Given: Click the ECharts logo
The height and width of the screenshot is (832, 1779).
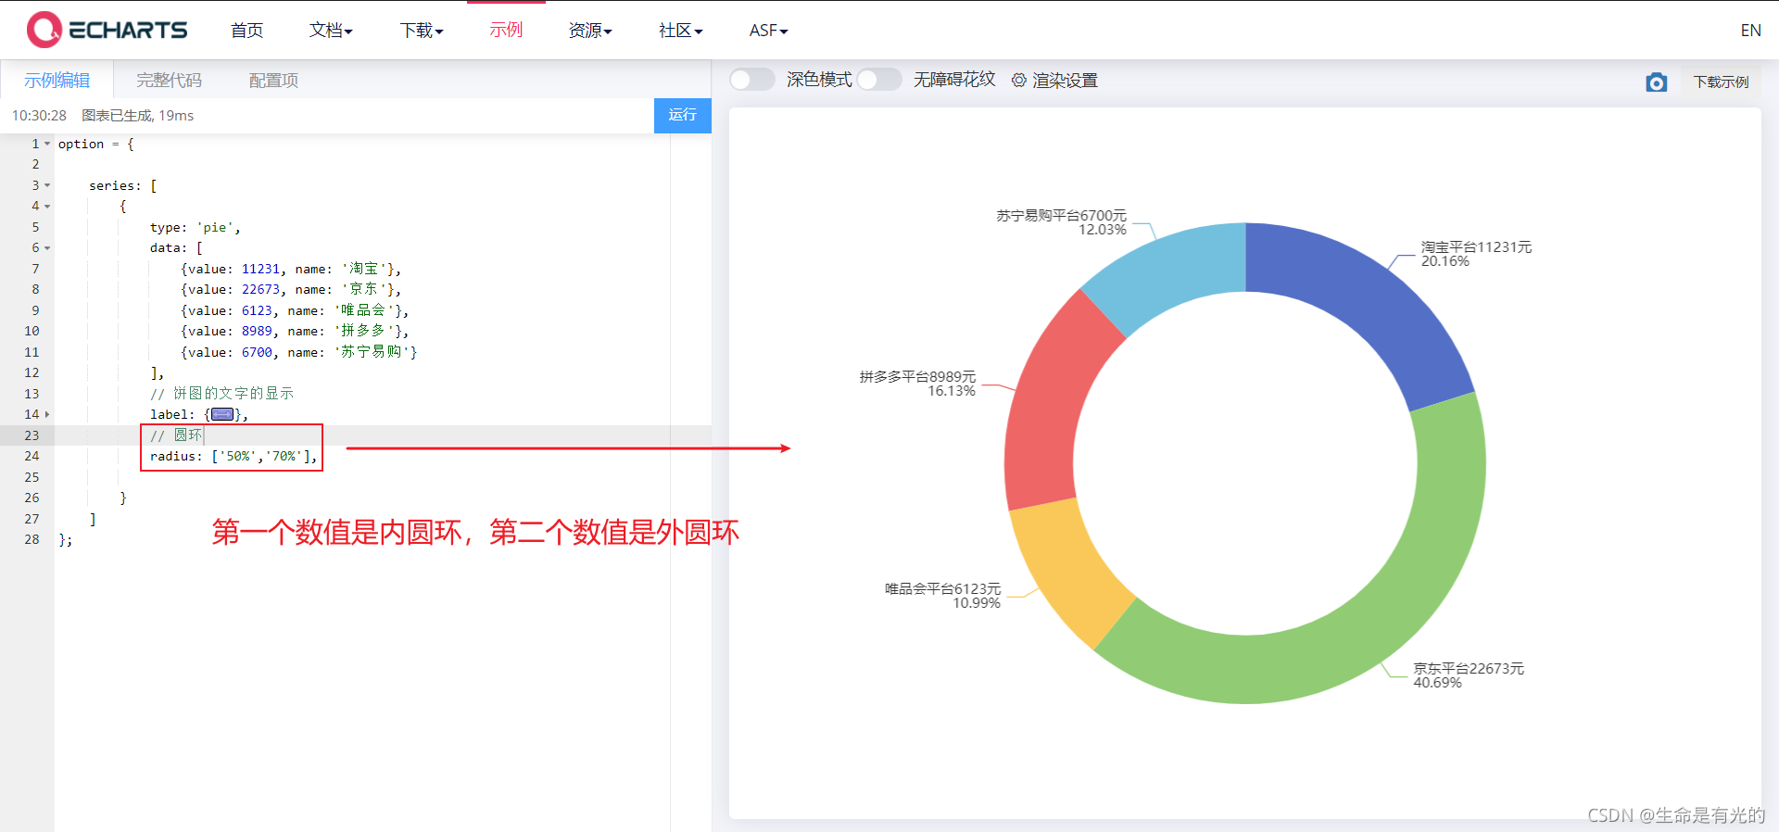Looking at the screenshot, I should coord(107,30).
